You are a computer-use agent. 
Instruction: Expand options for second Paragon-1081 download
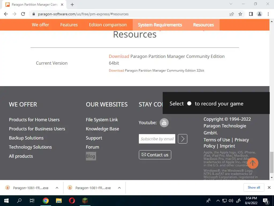click(119, 188)
